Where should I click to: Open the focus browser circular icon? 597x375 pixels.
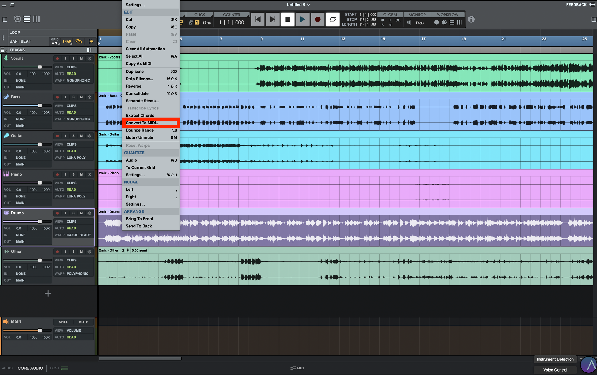(x=17, y=19)
